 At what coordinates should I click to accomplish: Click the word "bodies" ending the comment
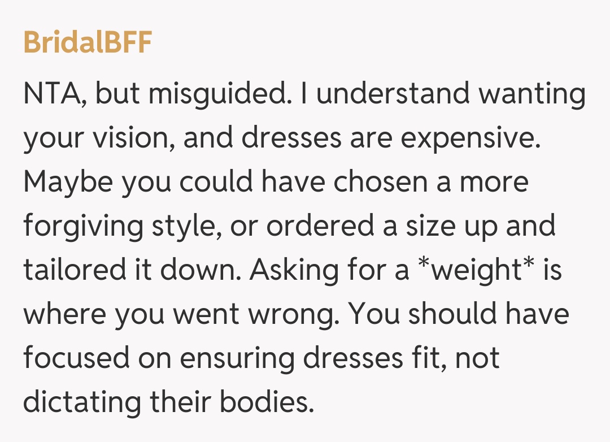(x=265, y=402)
